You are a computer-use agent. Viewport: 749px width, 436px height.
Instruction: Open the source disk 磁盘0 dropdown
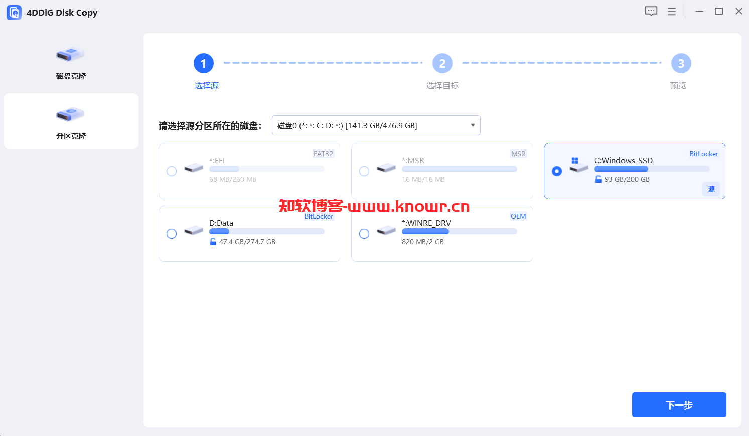(376, 125)
